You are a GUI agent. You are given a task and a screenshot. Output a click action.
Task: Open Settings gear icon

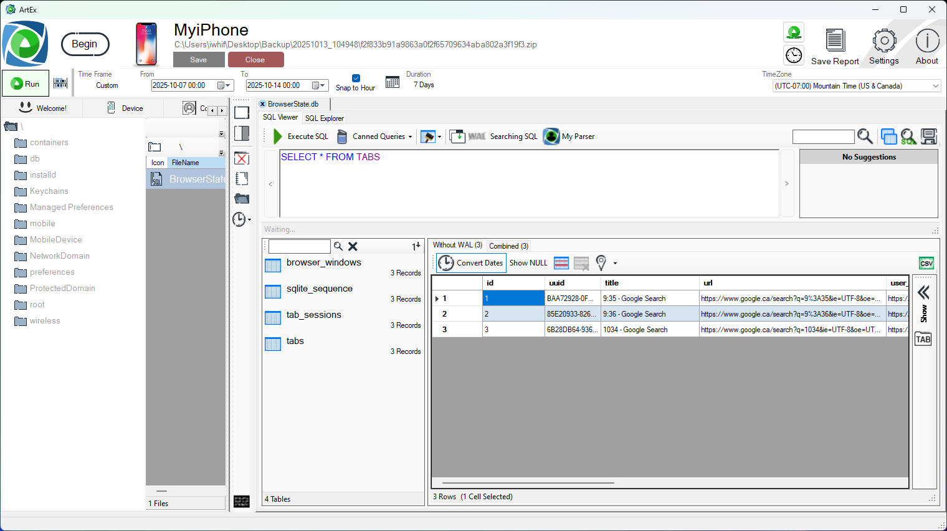[884, 41]
